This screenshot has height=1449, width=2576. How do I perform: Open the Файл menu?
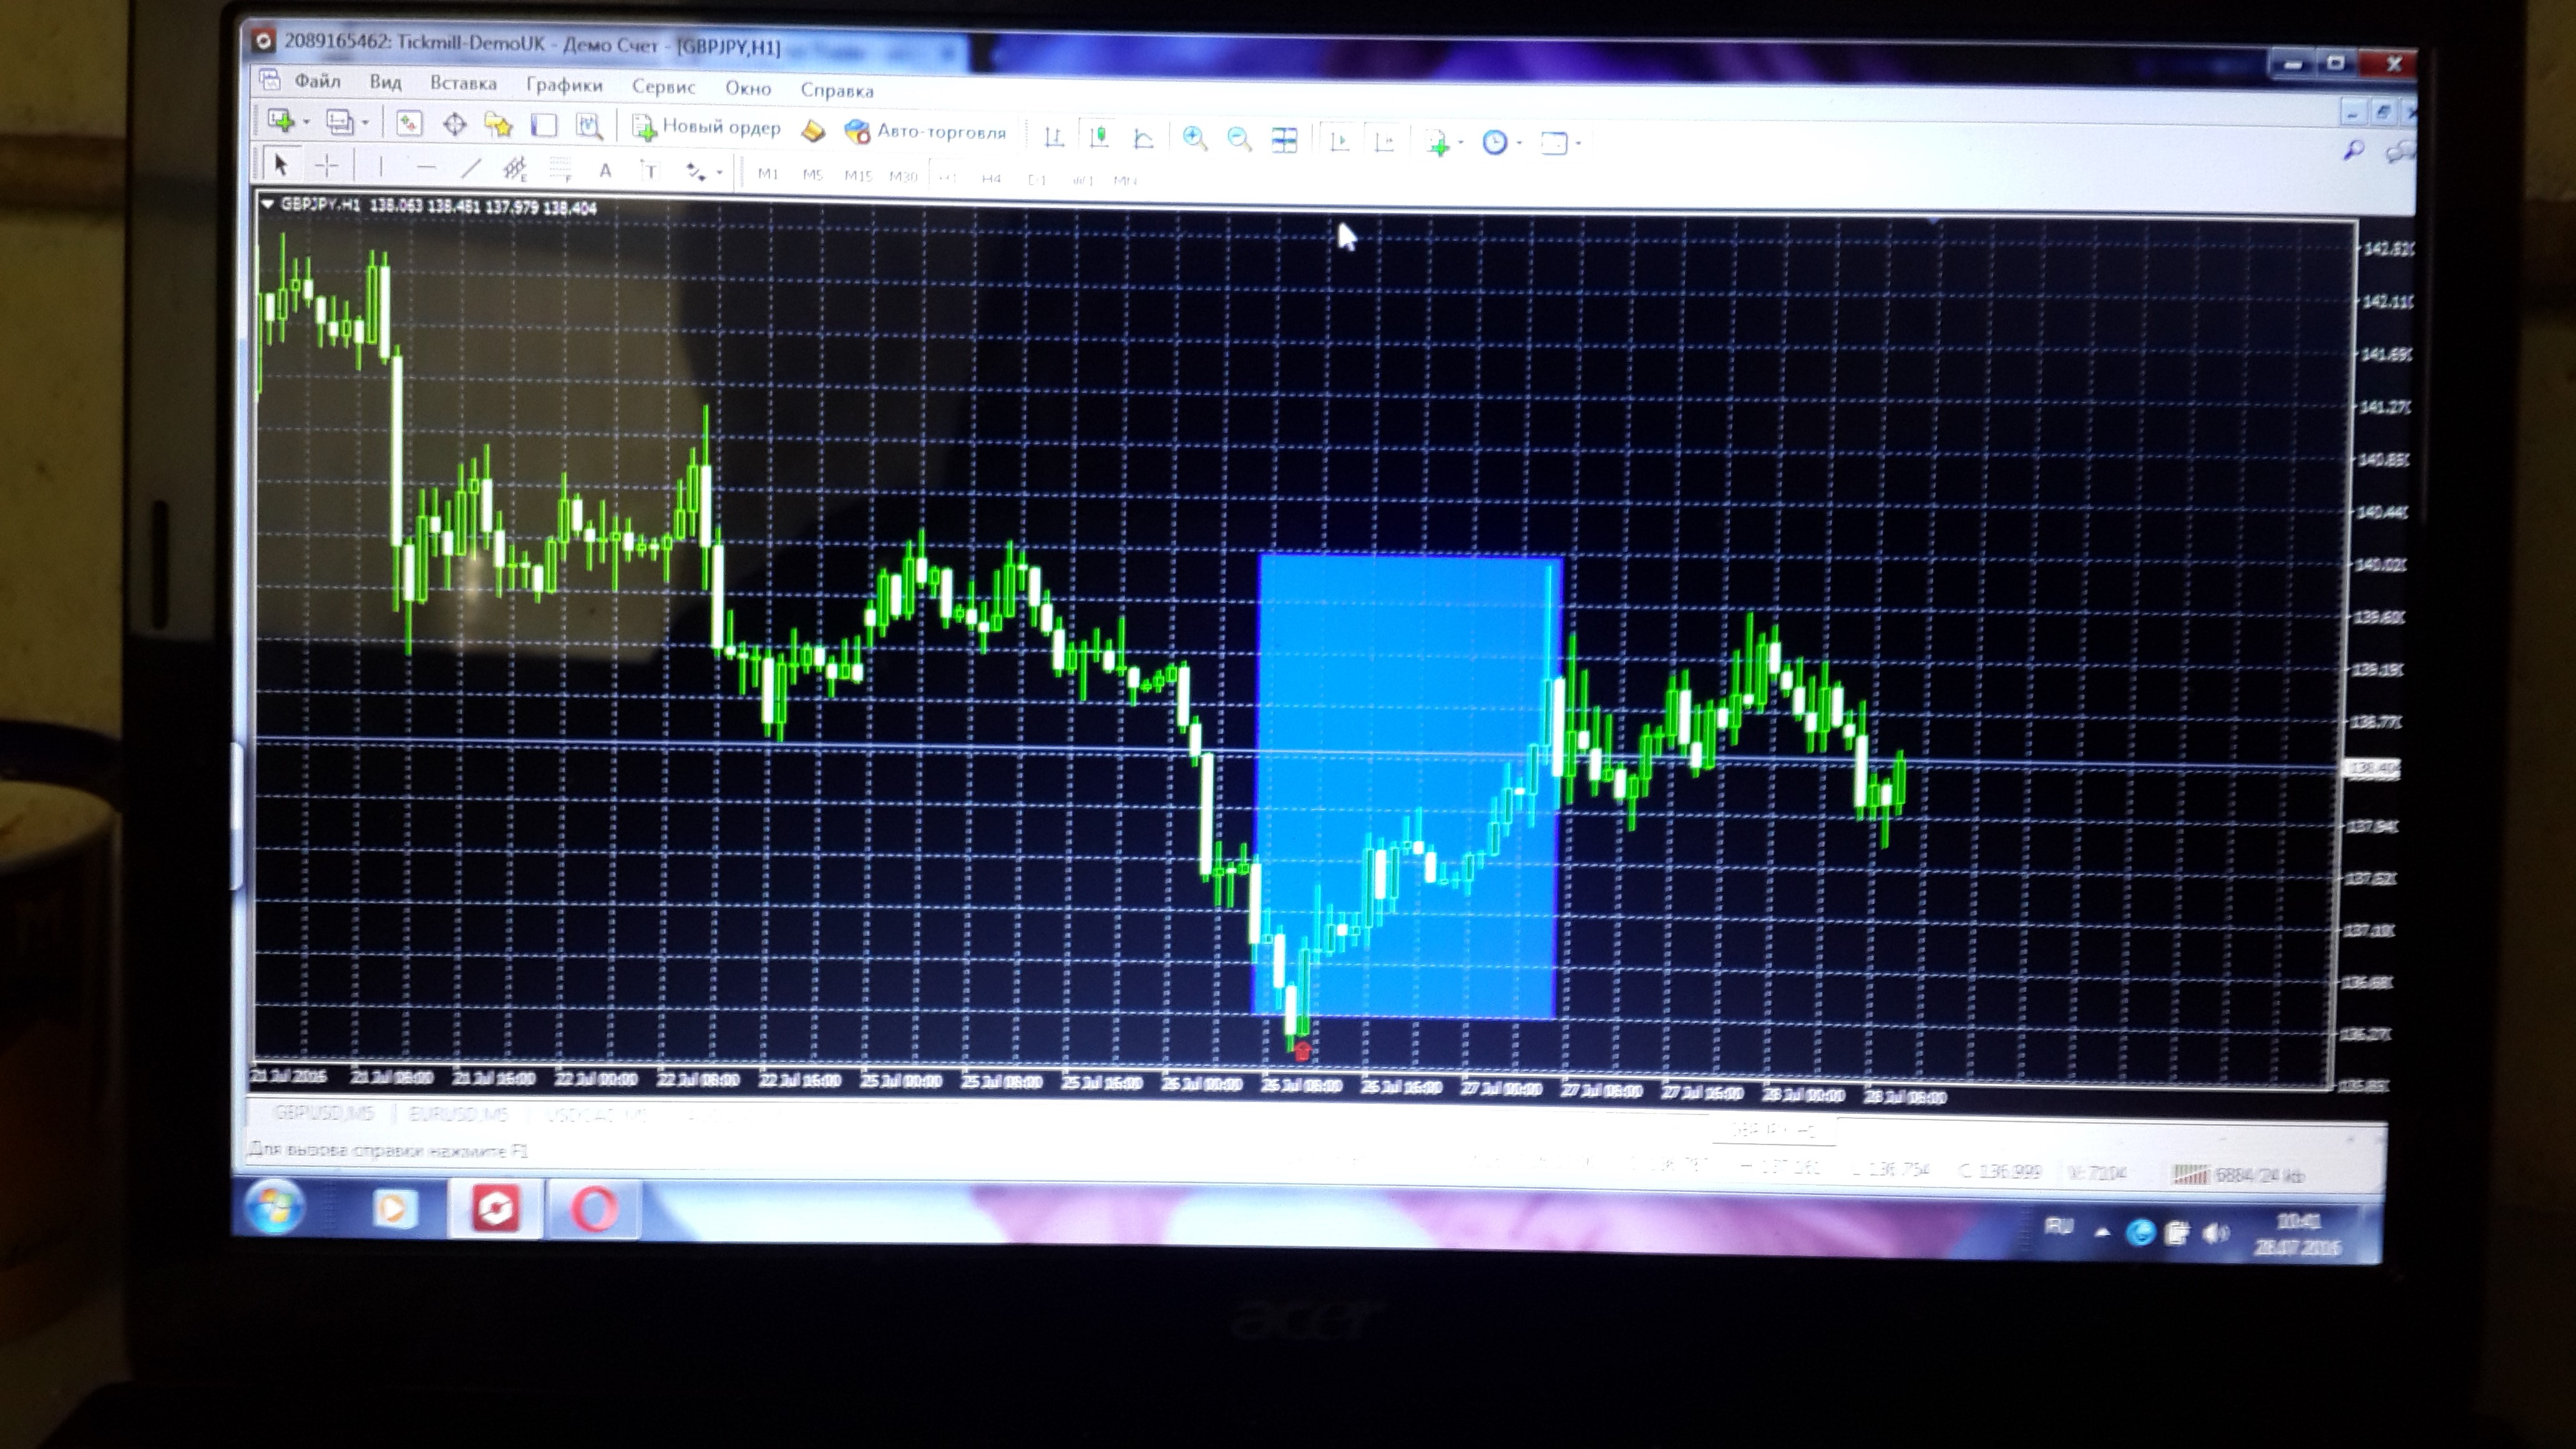(317, 81)
